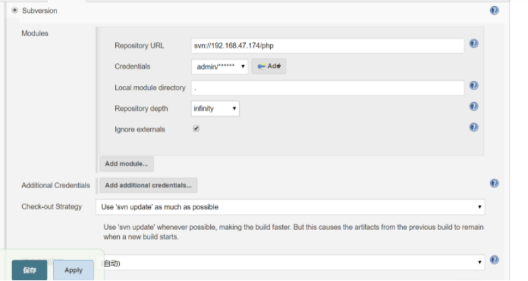Focus the Local module directory field
Viewport: 528px width, 281px height.
pyautogui.click(x=327, y=88)
